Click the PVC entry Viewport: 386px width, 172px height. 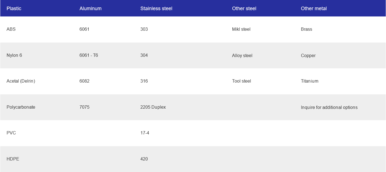pyautogui.click(x=11, y=133)
